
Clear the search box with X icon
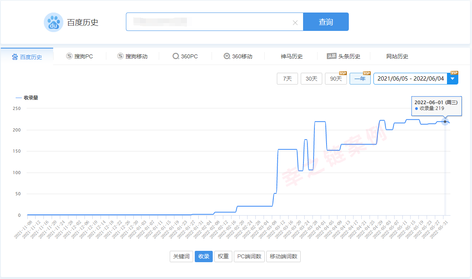coord(295,23)
